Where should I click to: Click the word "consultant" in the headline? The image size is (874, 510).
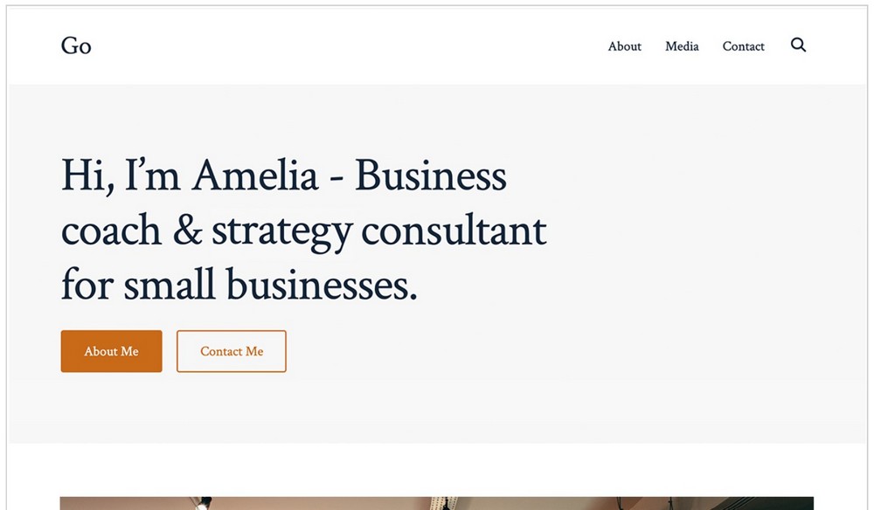pos(454,231)
